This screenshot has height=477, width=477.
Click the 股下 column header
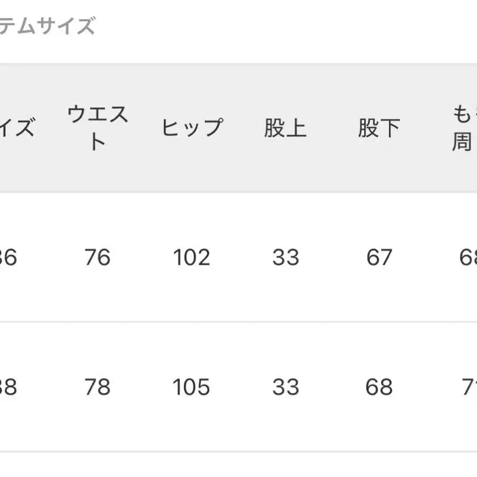point(379,128)
